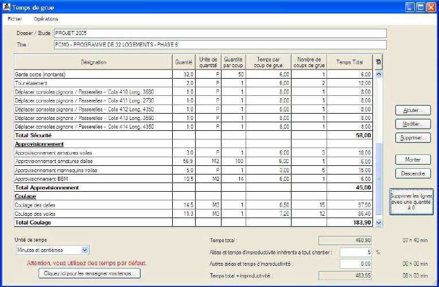Click the Approvisionnement section heading

(x=39, y=144)
